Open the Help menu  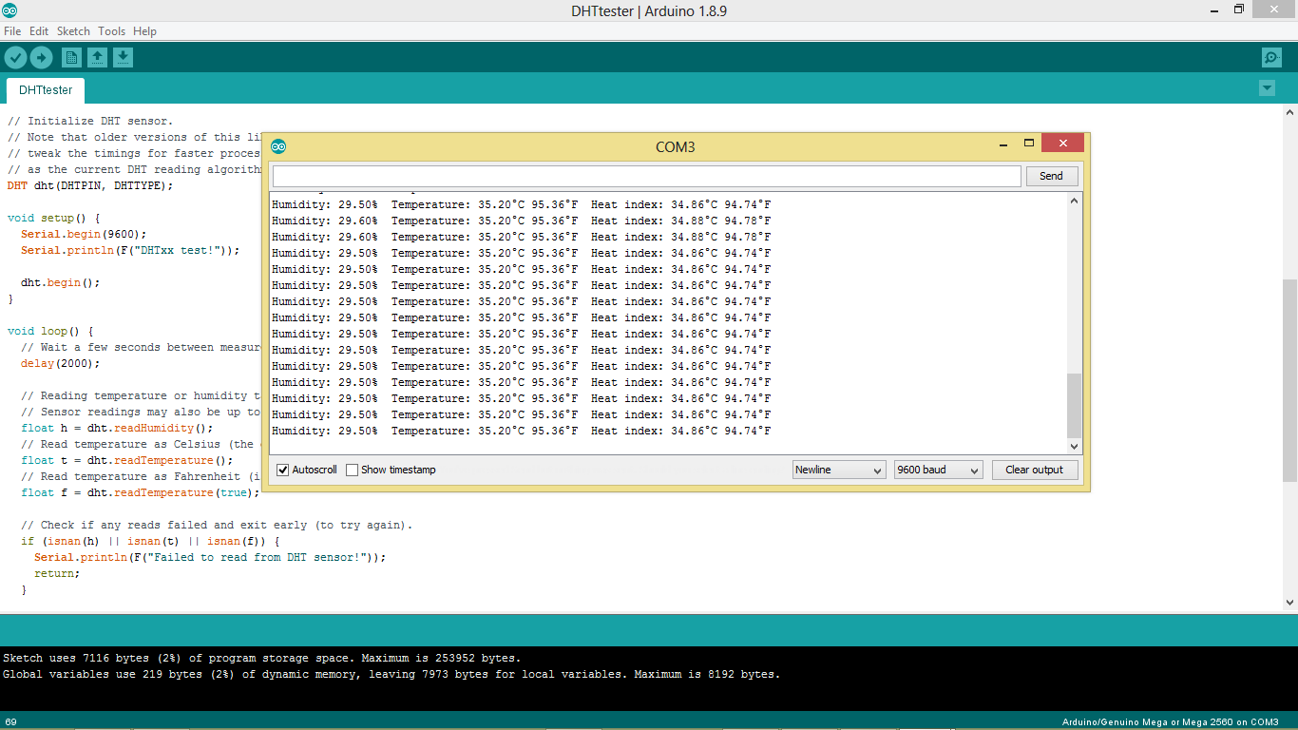point(144,31)
